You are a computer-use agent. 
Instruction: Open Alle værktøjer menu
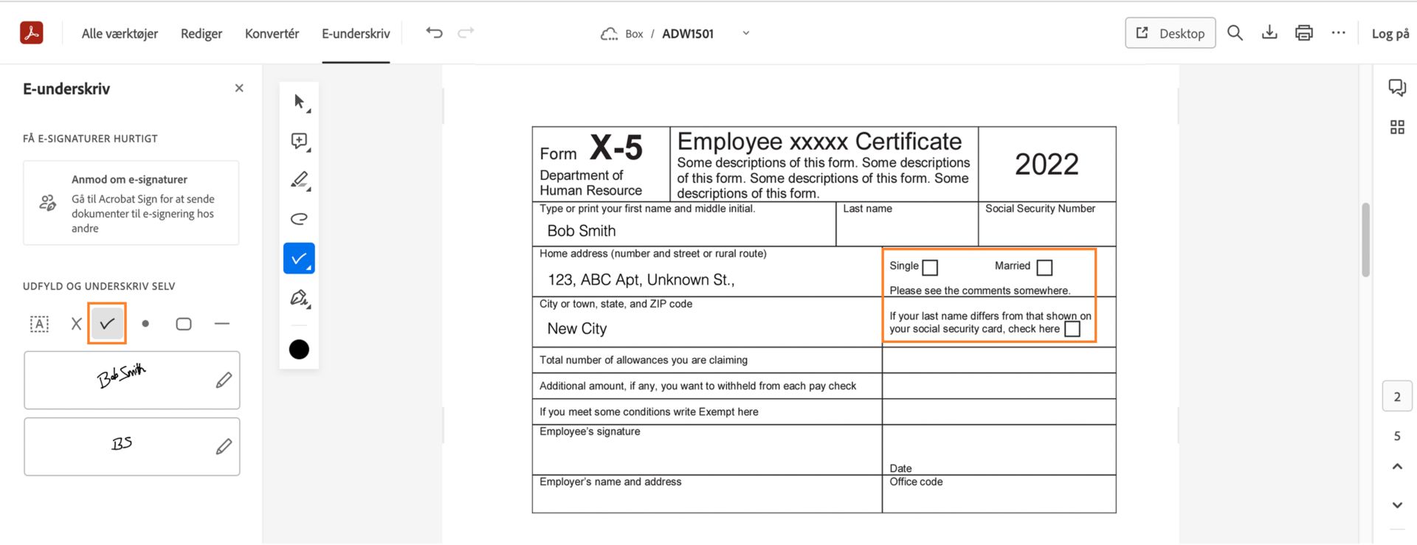pos(120,33)
